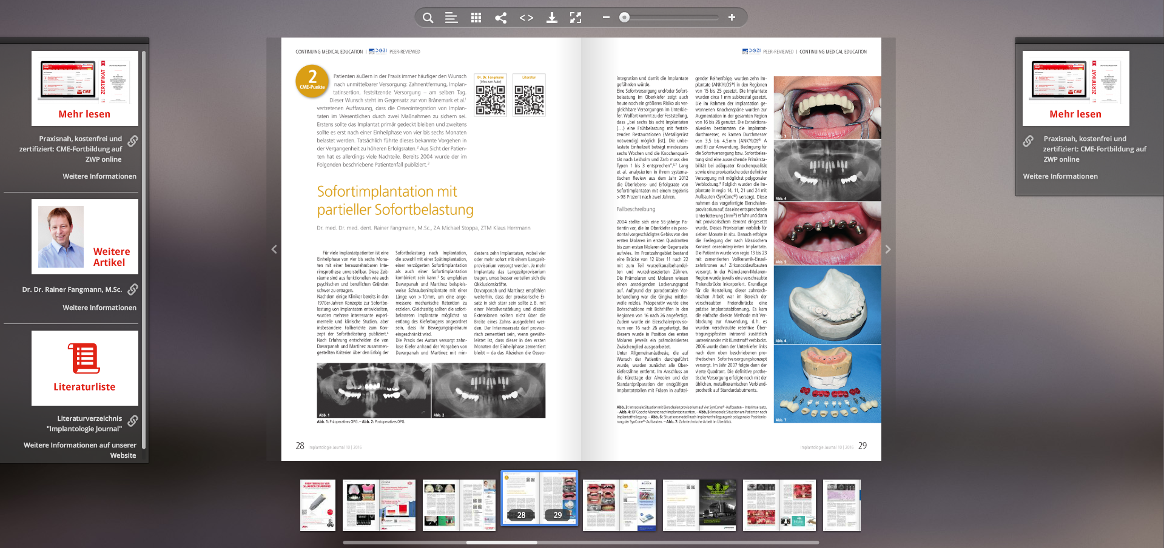This screenshot has width=1164, height=548.
Task: Open the search magnifier tool
Action: 428,18
